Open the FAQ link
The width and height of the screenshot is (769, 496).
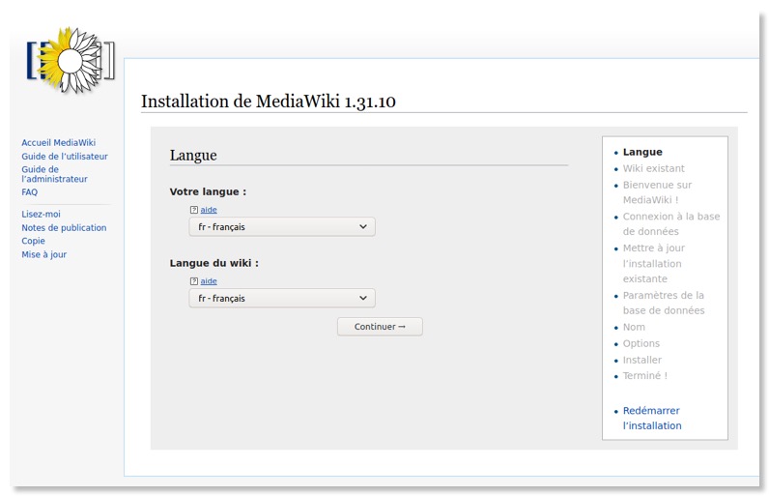tap(29, 192)
